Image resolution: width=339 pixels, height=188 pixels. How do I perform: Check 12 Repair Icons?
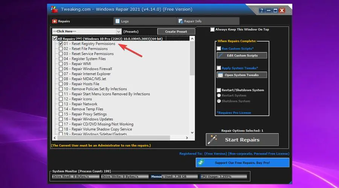(61, 99)
